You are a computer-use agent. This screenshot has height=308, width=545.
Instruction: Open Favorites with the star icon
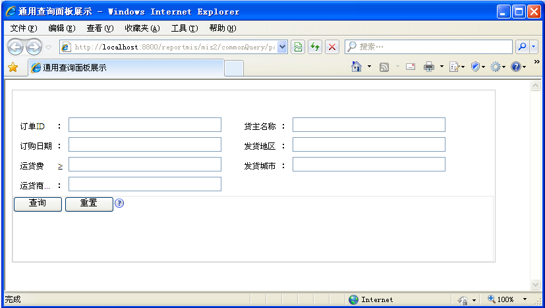[13, 67]
